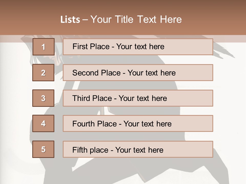The height and width of the screenshot is (184, 246).
Task: Select the First Place text bar
Action: [138, 47]
